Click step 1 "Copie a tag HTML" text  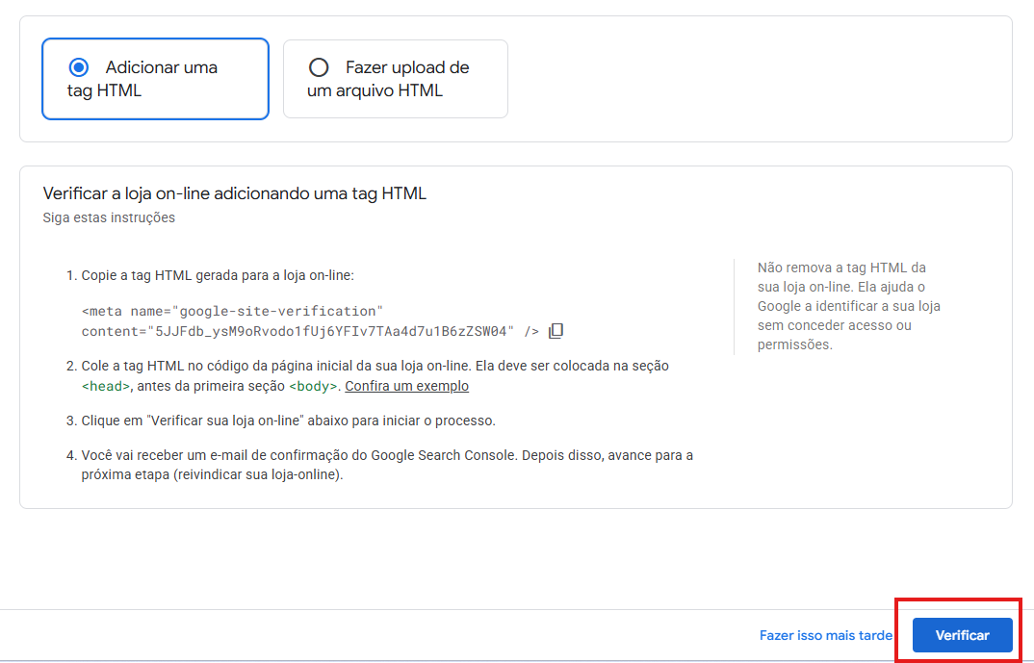(x=217, y=275)
